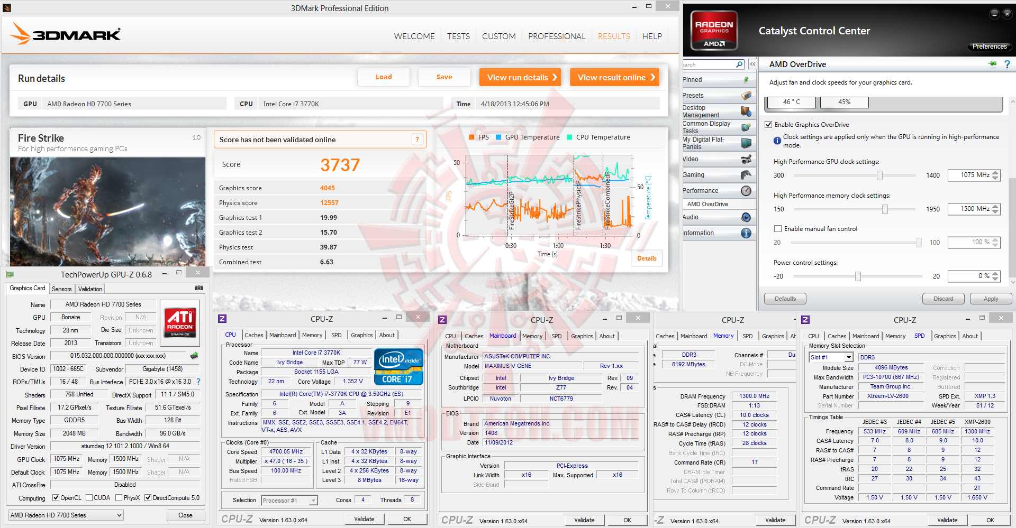This screenshot has width=1016, height=528.
Task: Click the Video camera icon in Catalyst
Action: (746, 159)
